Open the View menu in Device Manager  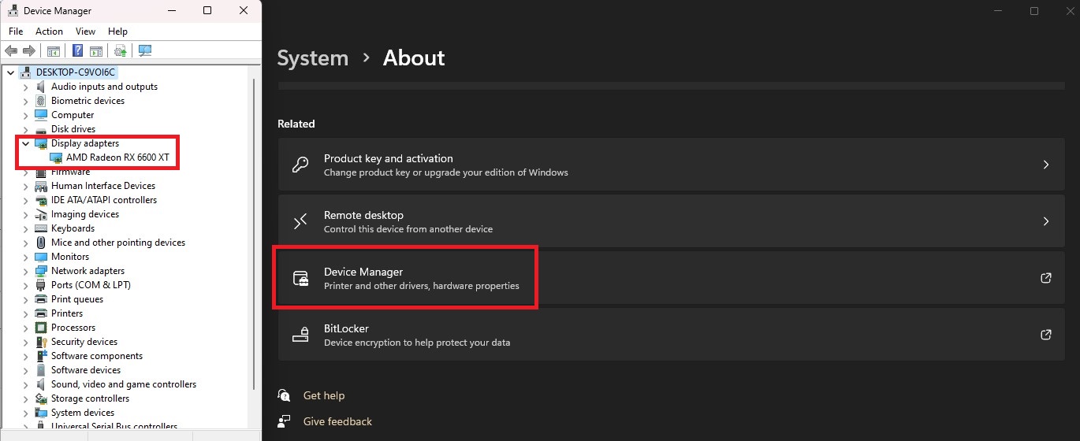(85, 31)
